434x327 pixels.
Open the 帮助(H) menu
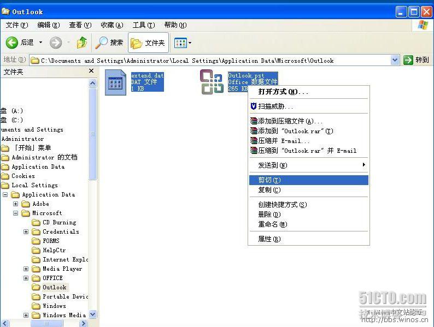pos(175,25)
